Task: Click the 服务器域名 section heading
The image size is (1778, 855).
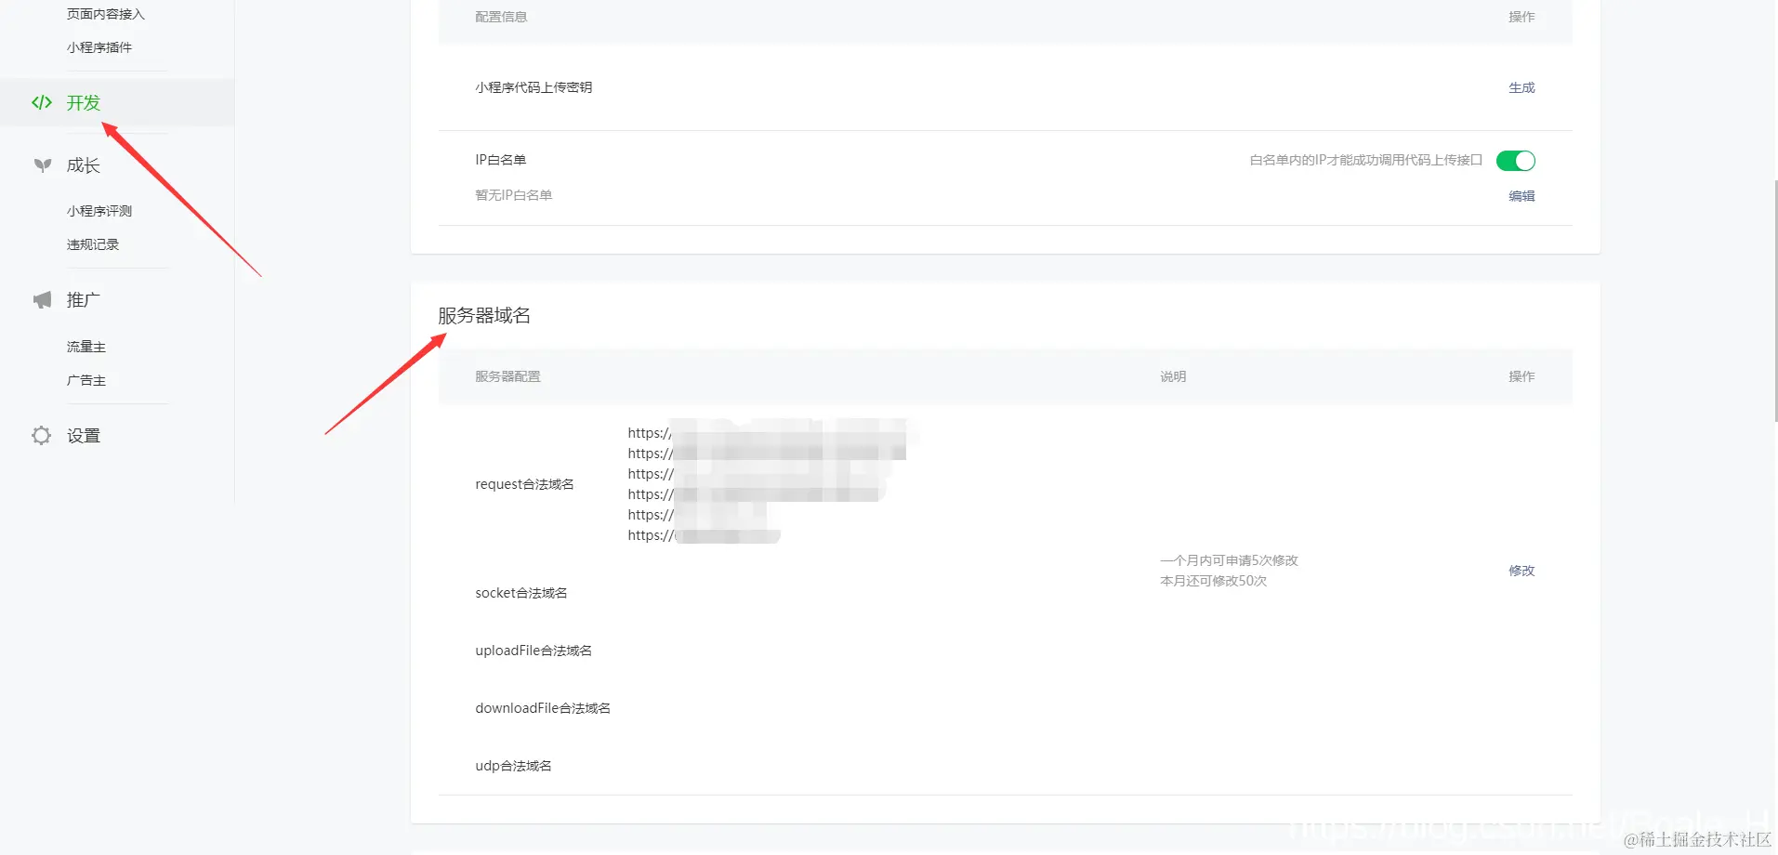Action: 484,315
